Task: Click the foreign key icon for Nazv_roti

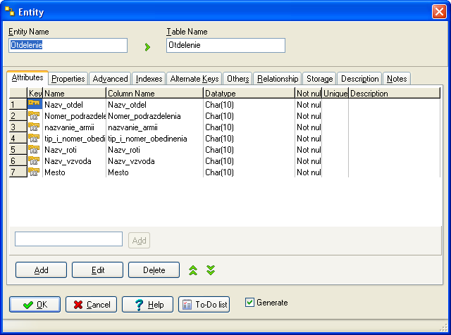Action: tap(34, 149)
